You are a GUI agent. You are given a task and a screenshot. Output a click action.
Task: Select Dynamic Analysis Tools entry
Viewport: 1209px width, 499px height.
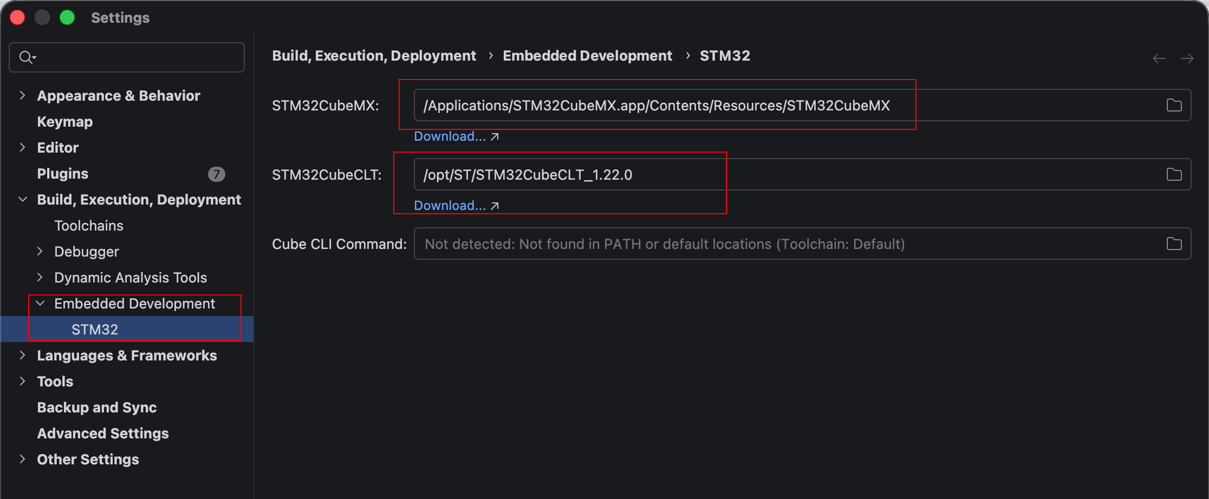[x=131, y=278]
